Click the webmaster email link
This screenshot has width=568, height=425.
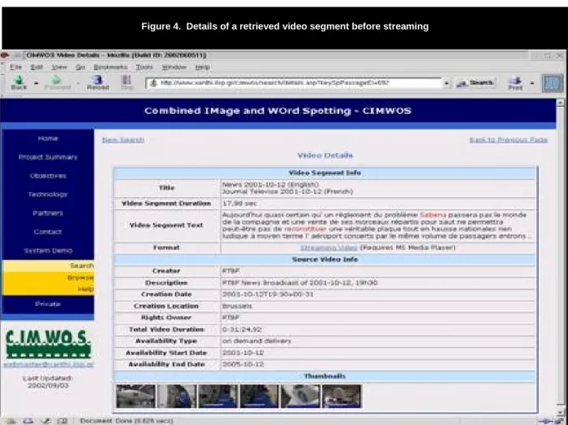49,365
